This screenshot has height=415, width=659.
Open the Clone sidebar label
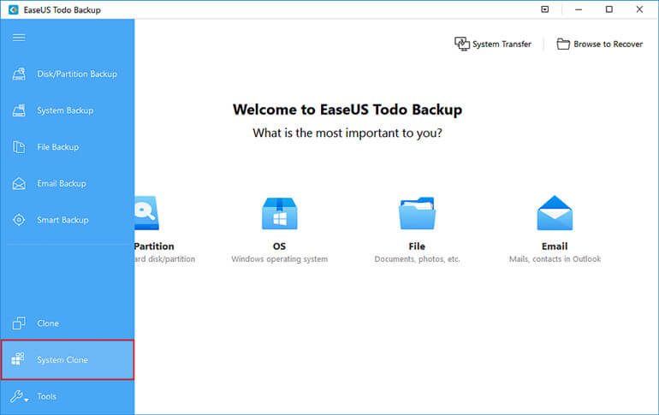[48, 323]
